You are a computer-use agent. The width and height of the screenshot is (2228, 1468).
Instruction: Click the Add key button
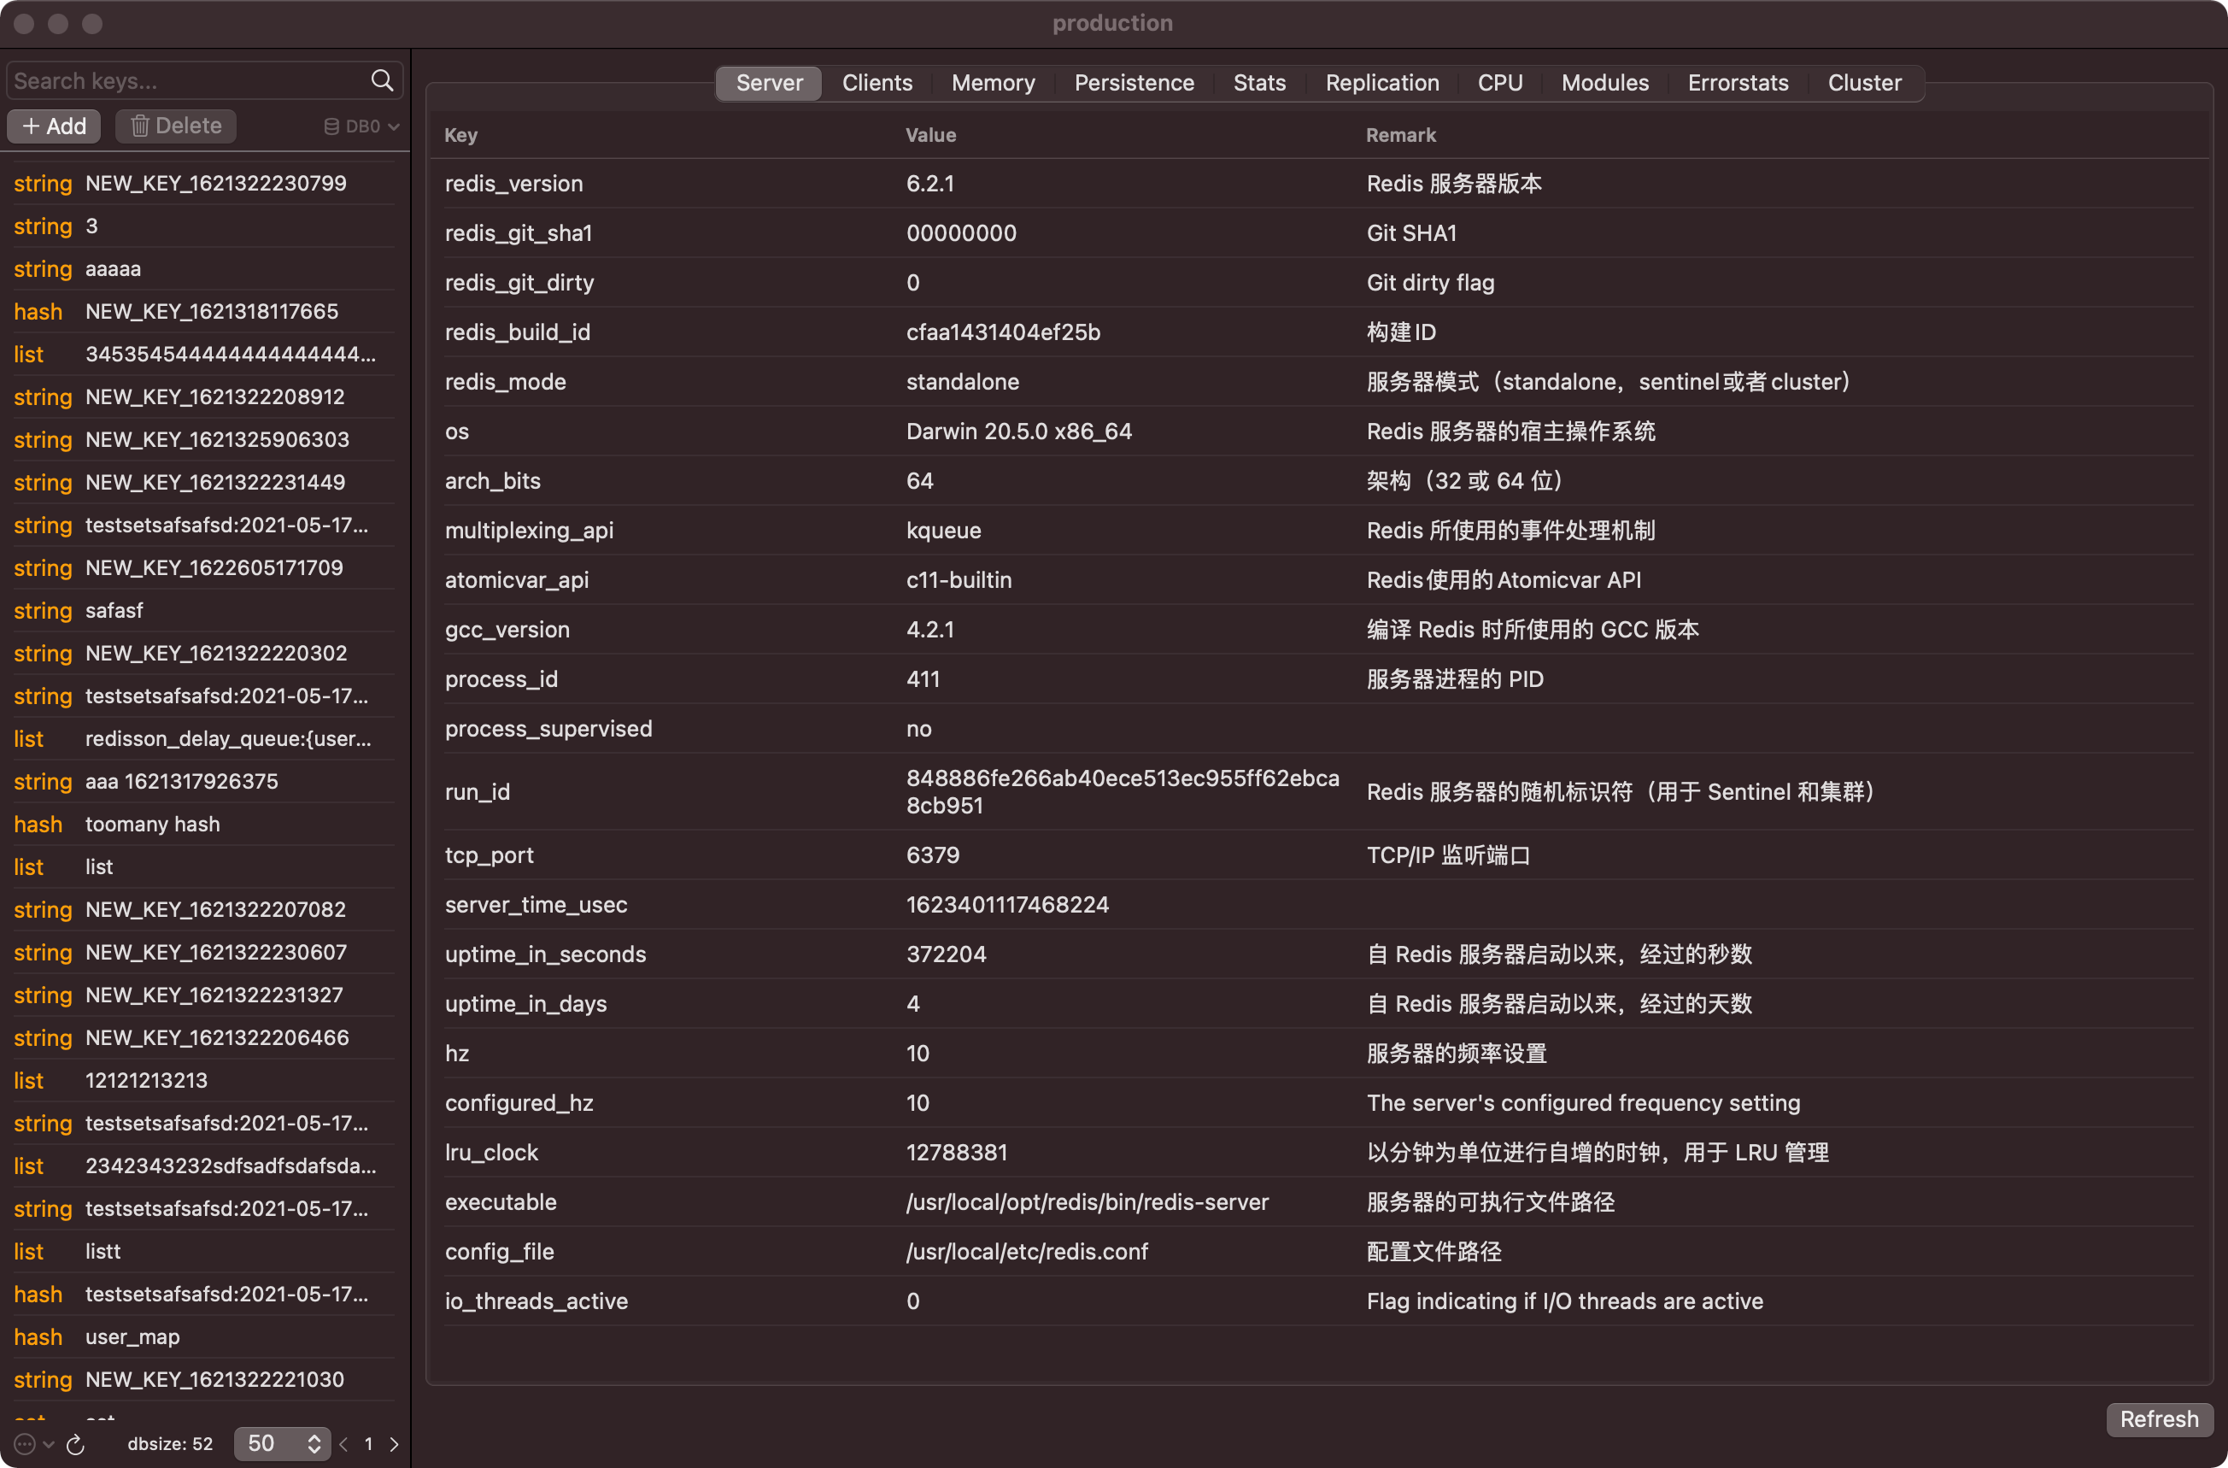tap(55, 126)
